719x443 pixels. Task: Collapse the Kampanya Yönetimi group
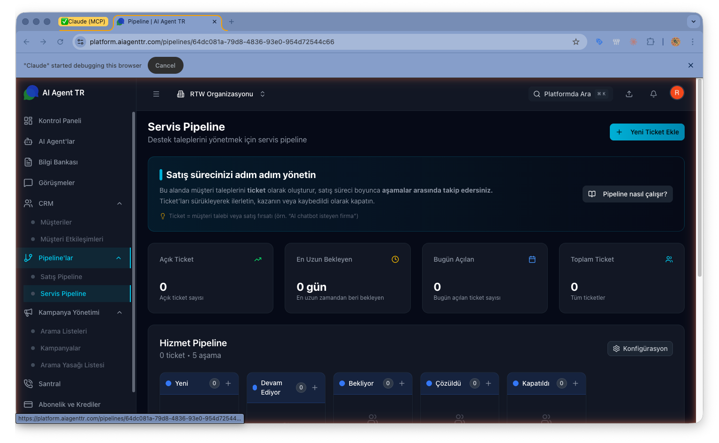coord(120,312)
